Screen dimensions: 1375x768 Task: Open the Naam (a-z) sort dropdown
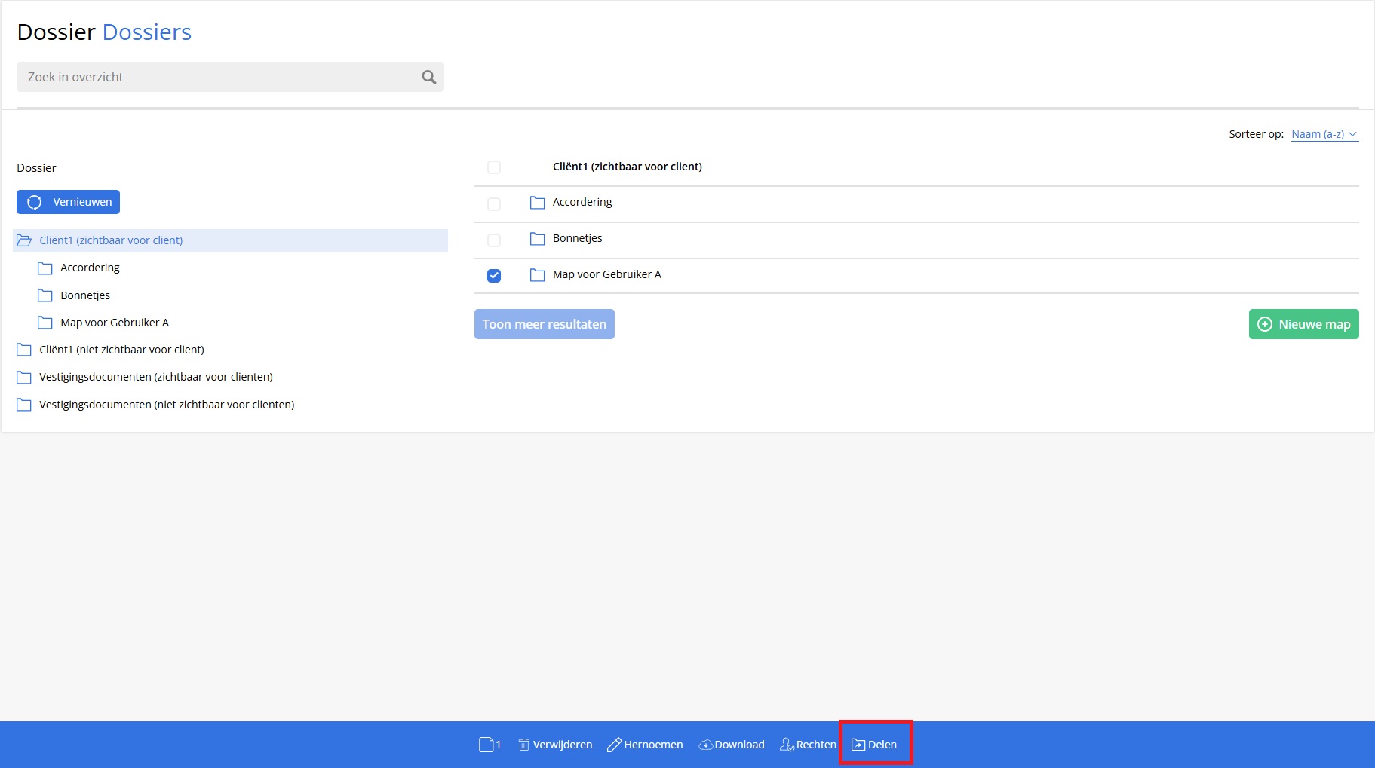[1324, 134]
